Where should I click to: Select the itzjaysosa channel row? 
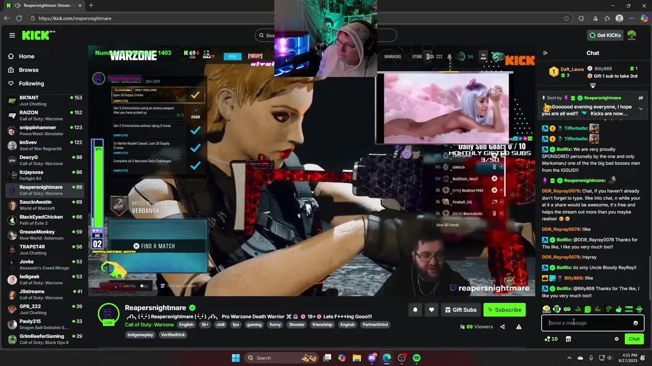click(x=45, y=175)
